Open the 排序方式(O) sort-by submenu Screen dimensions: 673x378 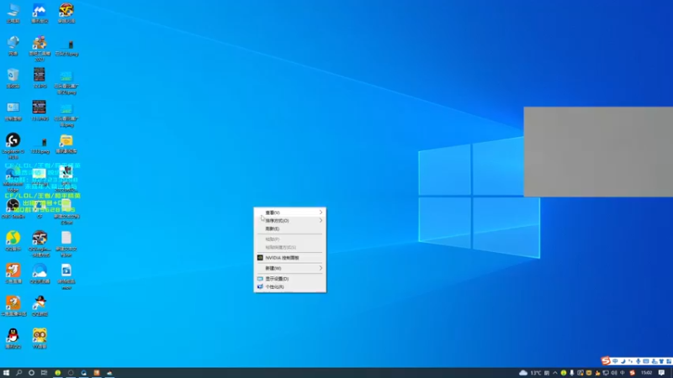click(289, 221)
